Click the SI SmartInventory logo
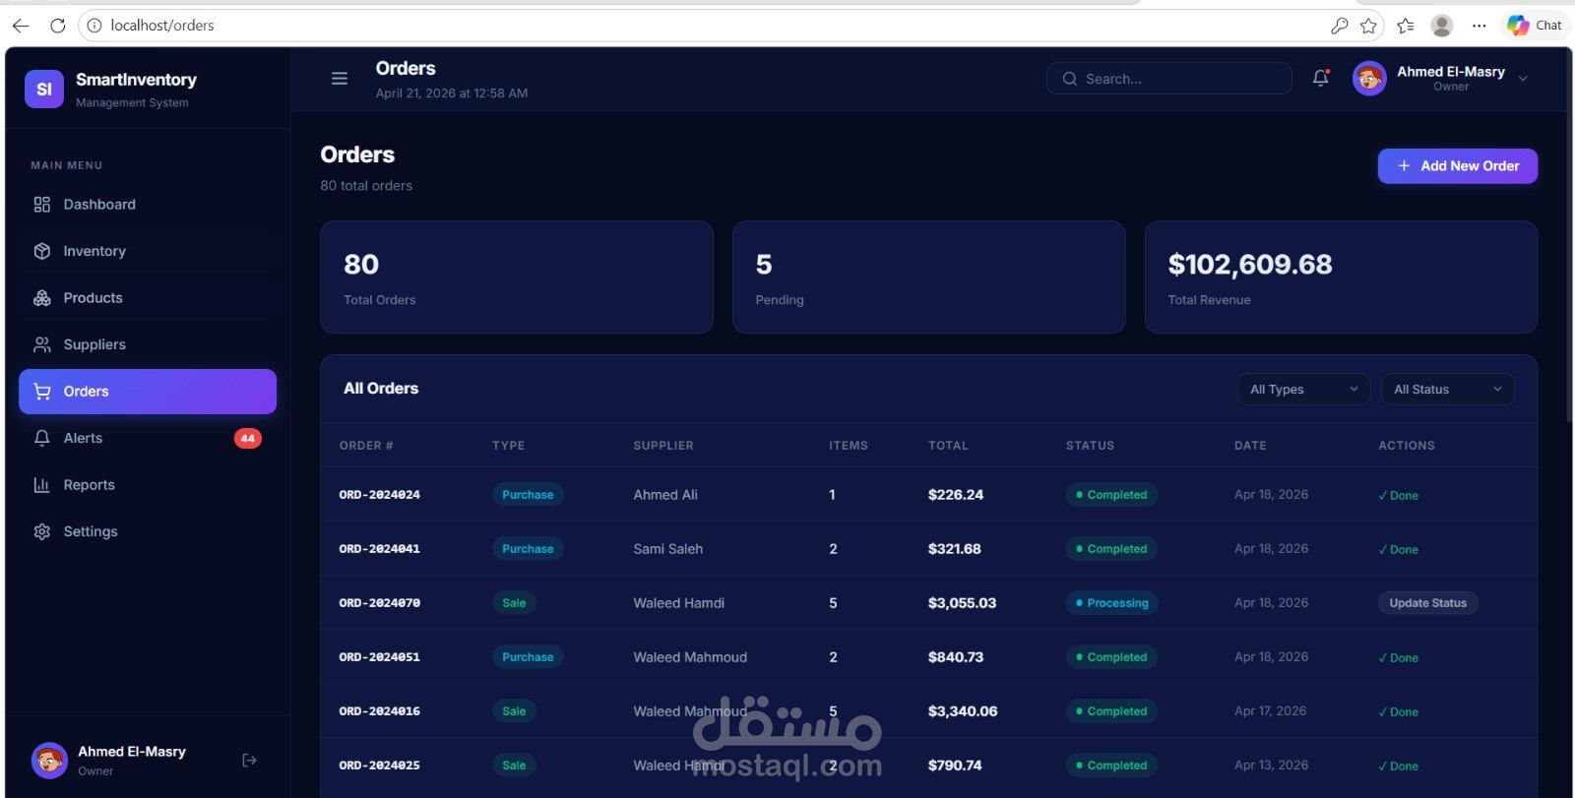 tap(44, 89)
